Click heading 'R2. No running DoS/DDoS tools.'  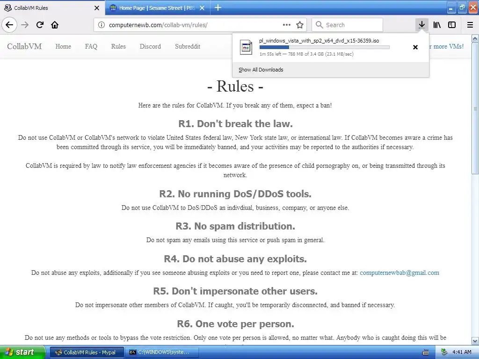click(235, 194)
